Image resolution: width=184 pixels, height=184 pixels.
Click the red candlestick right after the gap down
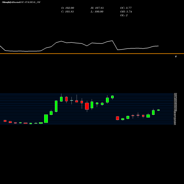point(117,118)
